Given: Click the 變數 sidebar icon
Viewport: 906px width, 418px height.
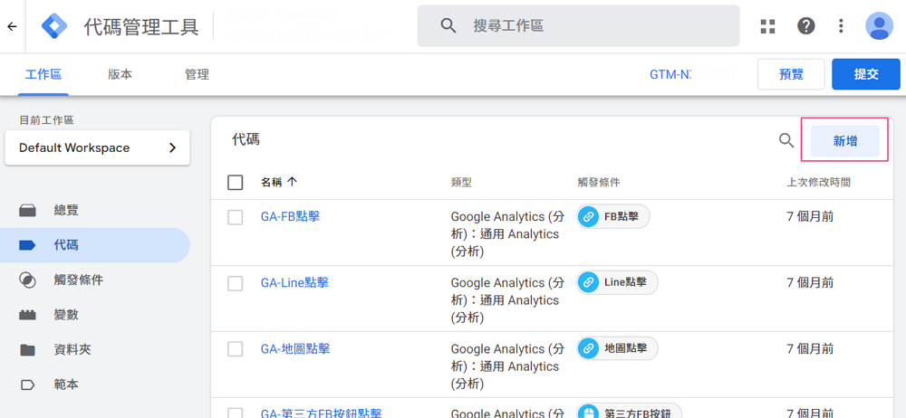Looking at the screenshot, I should [28, 315].
